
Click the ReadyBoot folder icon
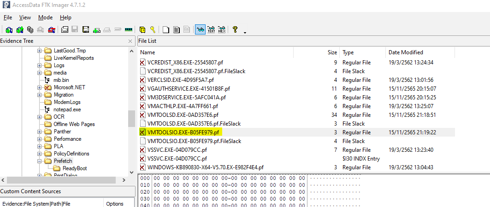(x=57, y=168)
